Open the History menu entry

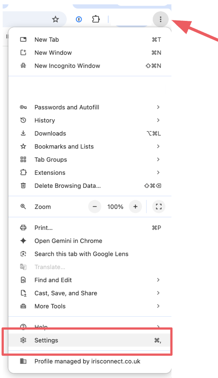click(90, 120)
